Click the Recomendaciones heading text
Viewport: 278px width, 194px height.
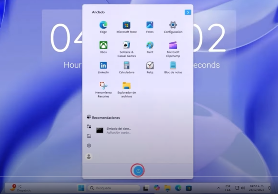coord(106,118)
